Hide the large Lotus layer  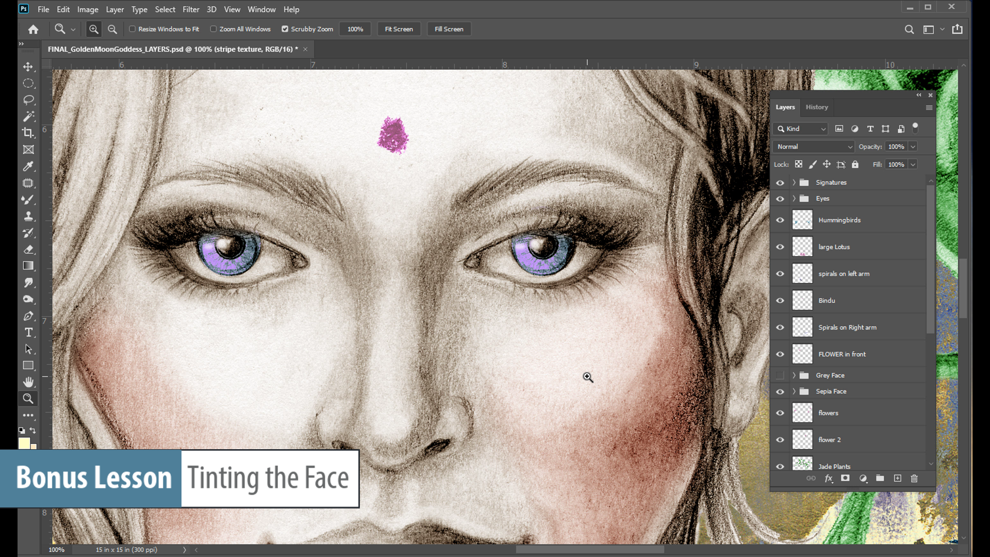780,247
